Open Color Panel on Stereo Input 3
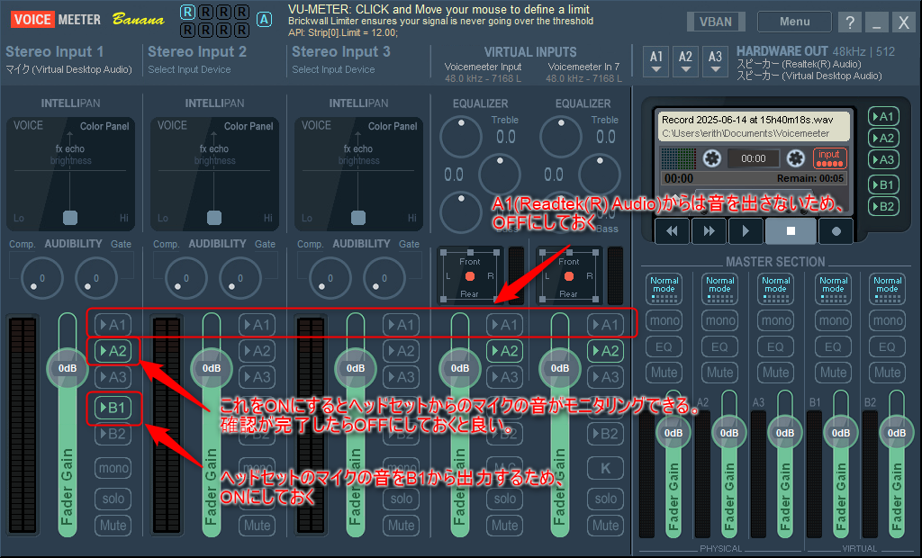The height and width of the screenshot is (558, 922). pyautogui.click(x=393, y=126)
